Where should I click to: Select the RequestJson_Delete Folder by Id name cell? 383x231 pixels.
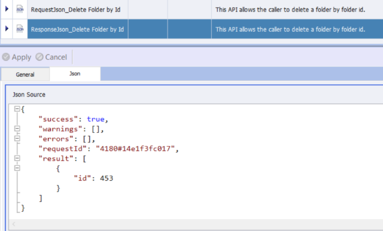[78, 10]
